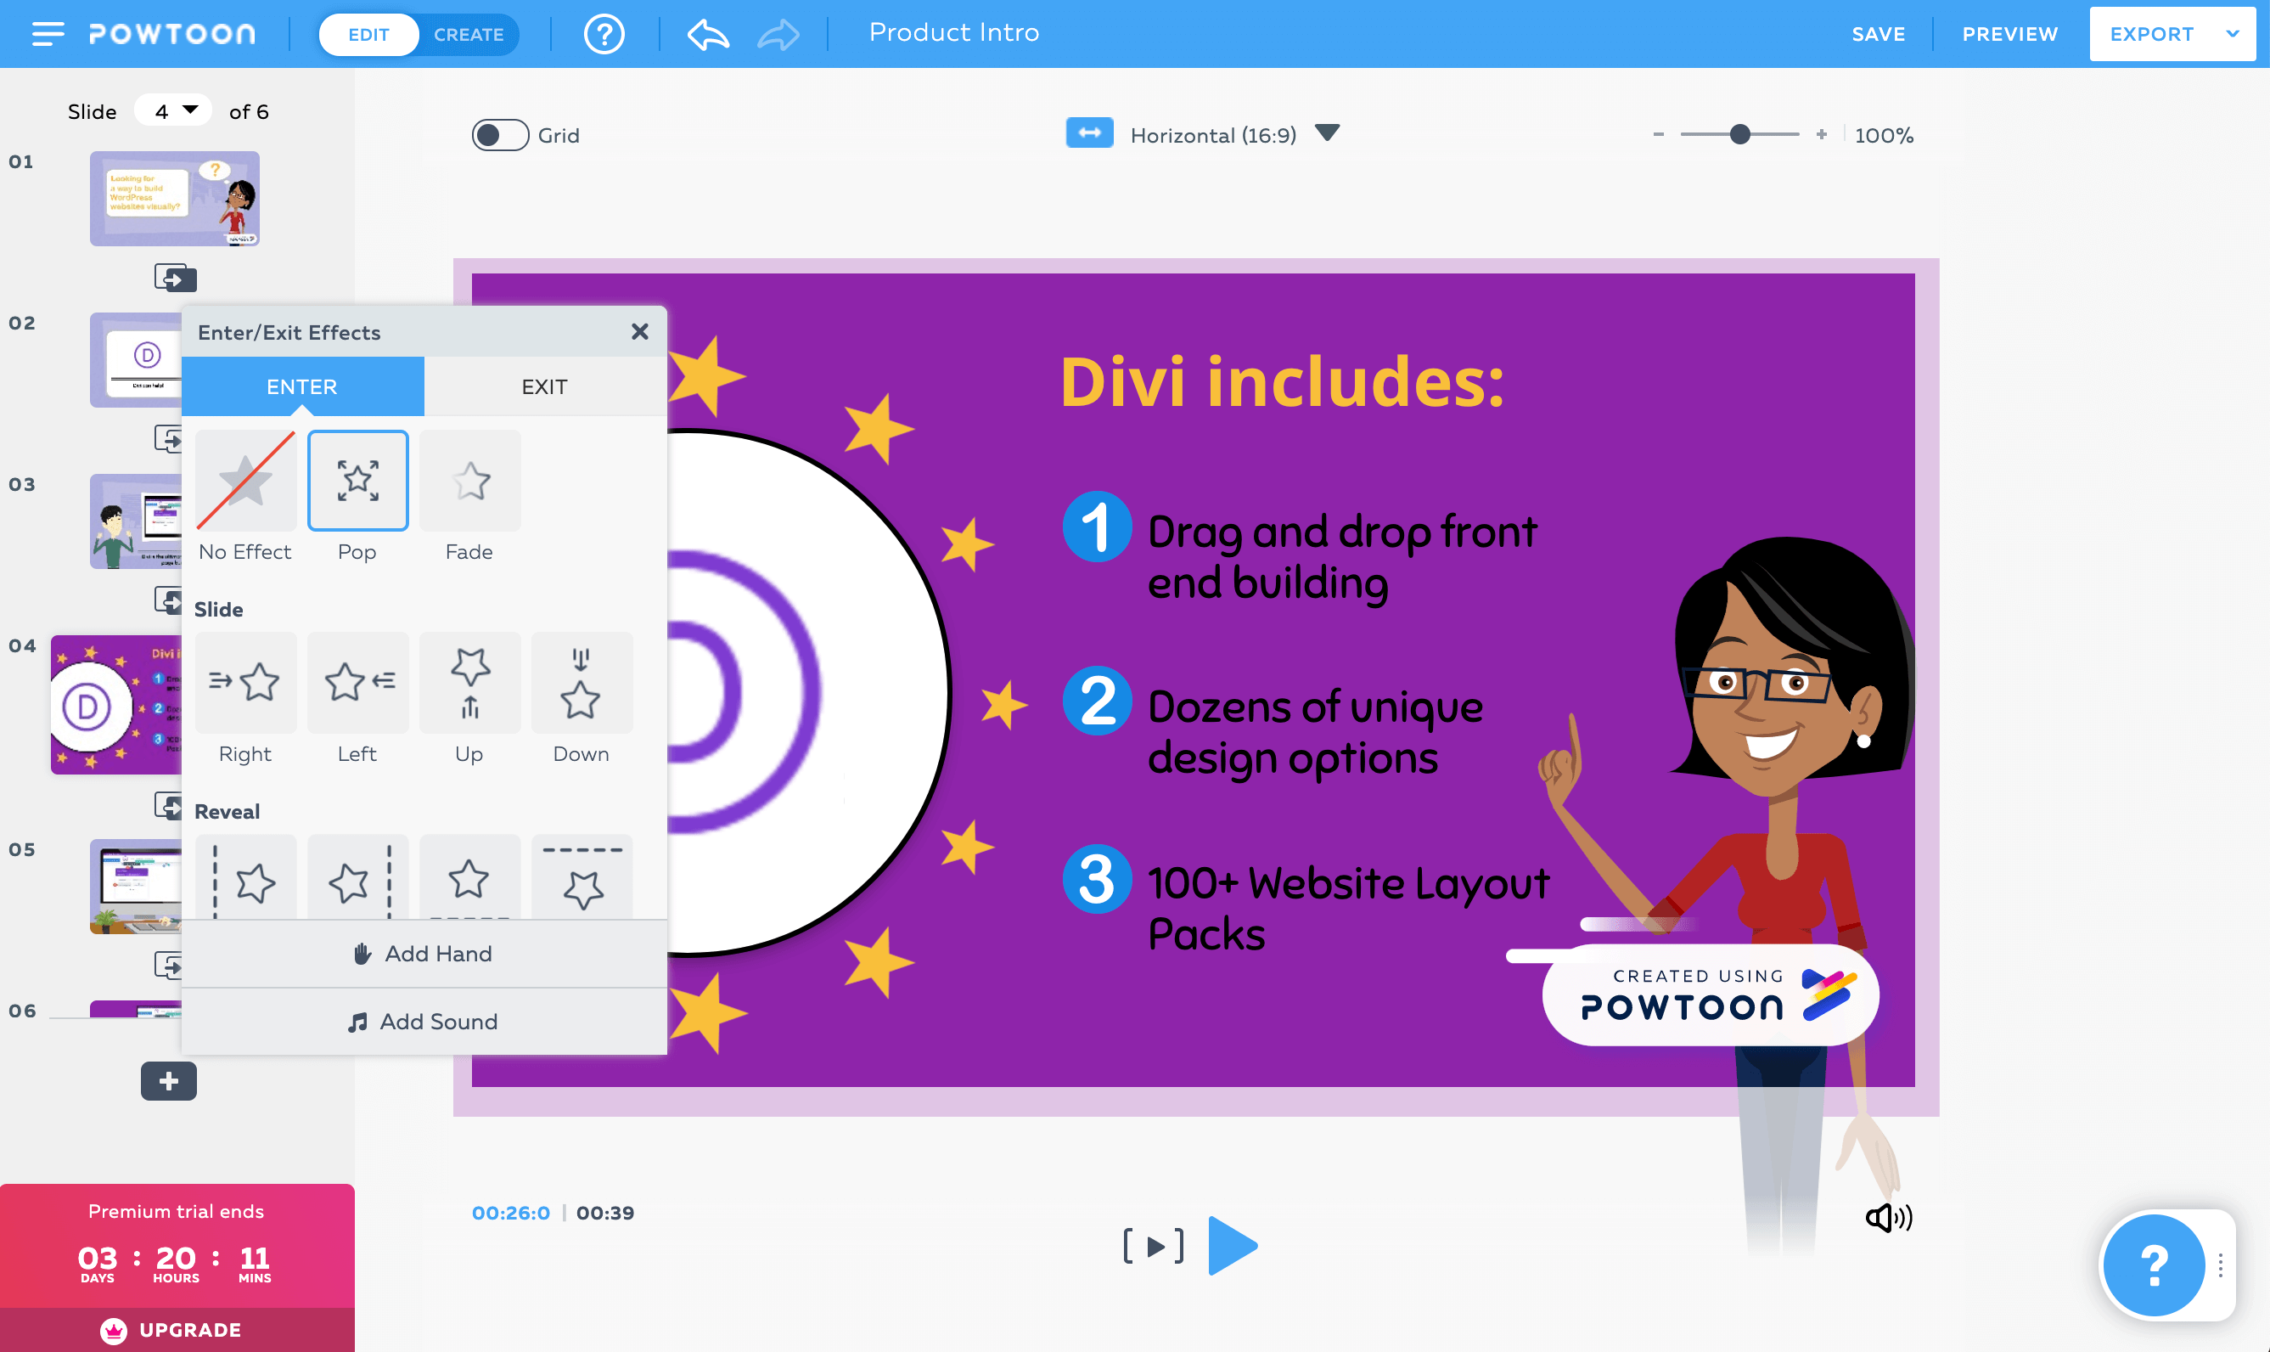The width and height of the screenshot is (2270, 1352).
Task: Switch to the EXIT effects tab
Action: (543, 386)
